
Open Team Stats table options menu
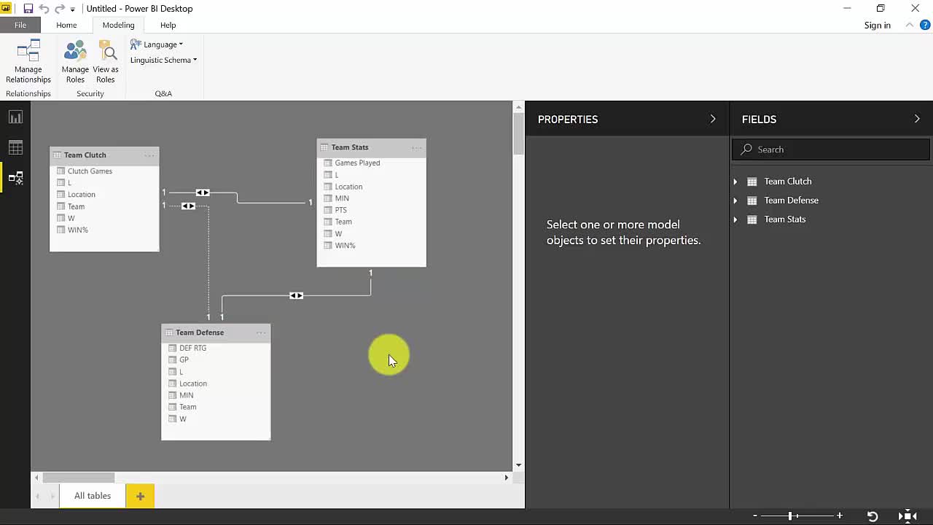[416, 147]
